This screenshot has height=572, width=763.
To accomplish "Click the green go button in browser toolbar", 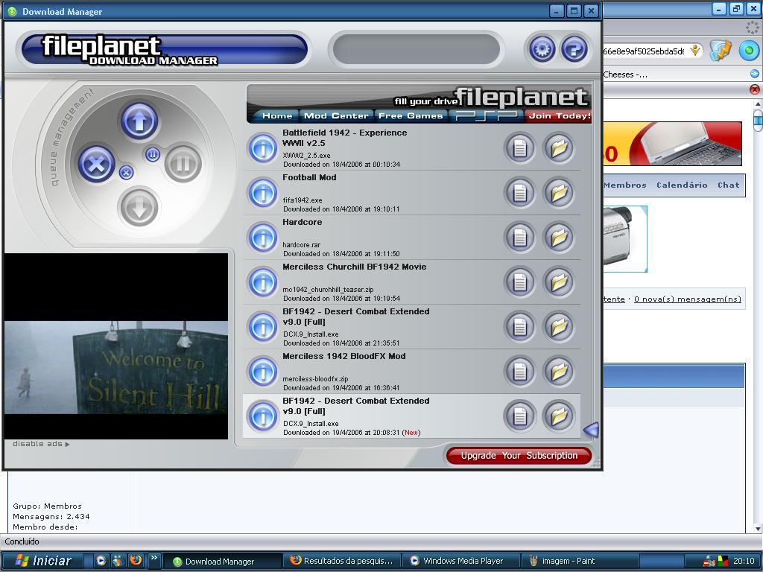I will point(749,51).
